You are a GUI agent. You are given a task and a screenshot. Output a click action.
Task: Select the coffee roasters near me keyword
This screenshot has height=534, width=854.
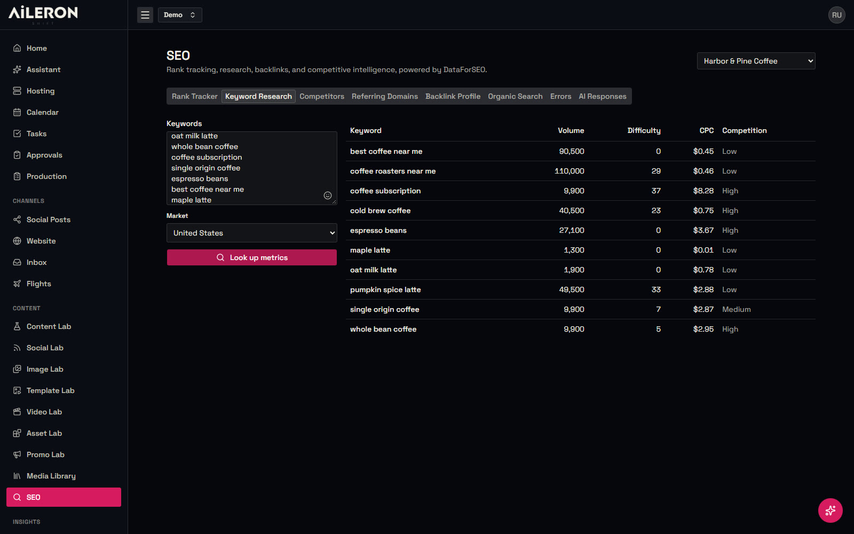pos(393,171)
